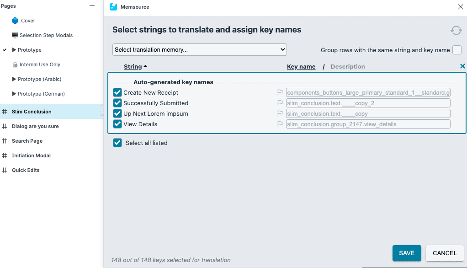The image size is (467, 268).
Task: Click the View Details key name field
Action: 368,124
